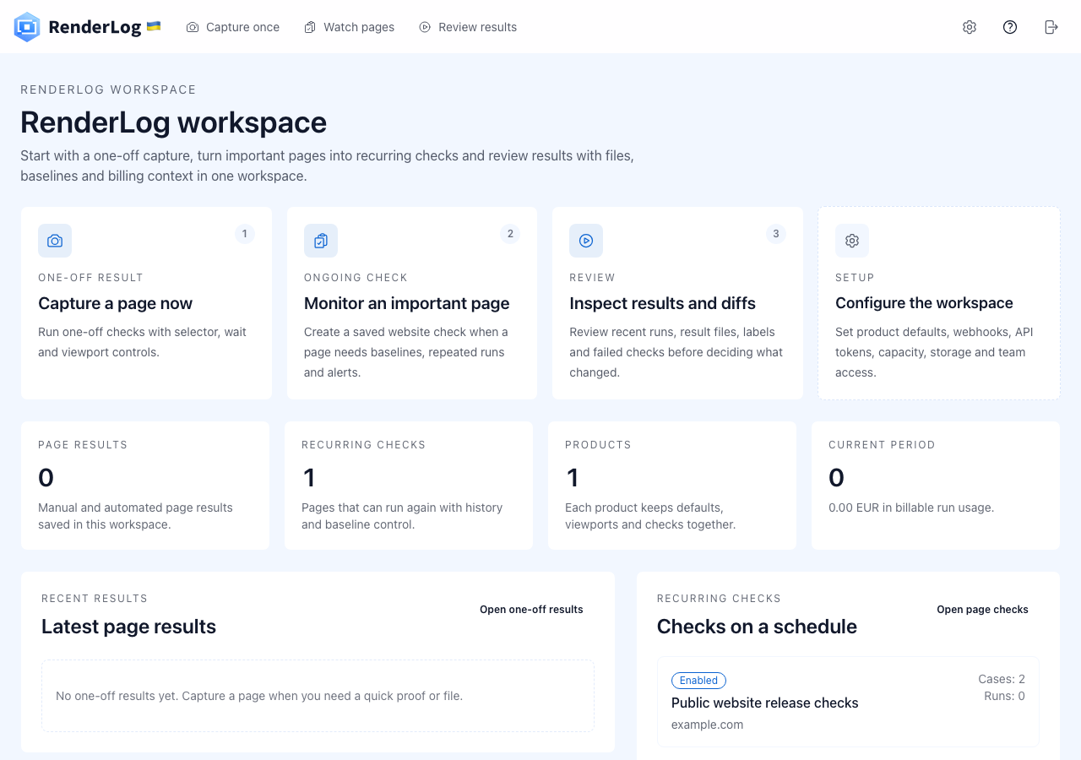Click the camera icon on the One-off result card
1081x760 pixels.
coord(55,241)
